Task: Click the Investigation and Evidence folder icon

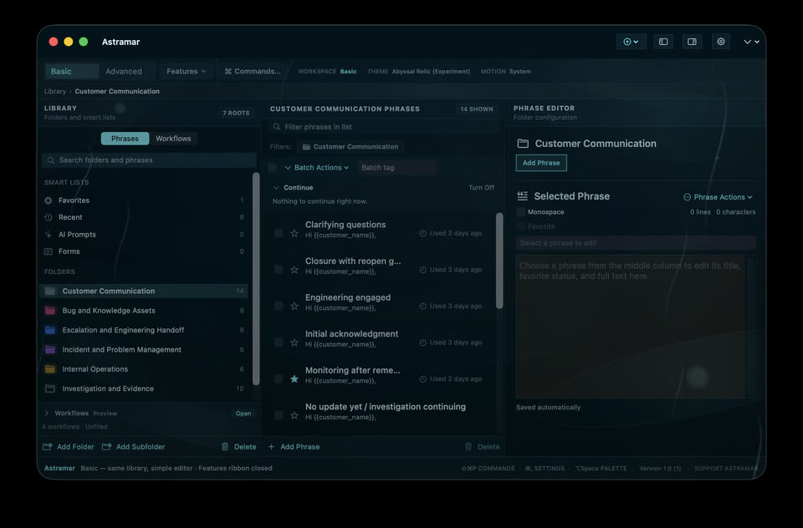Action: coord(50,388)
